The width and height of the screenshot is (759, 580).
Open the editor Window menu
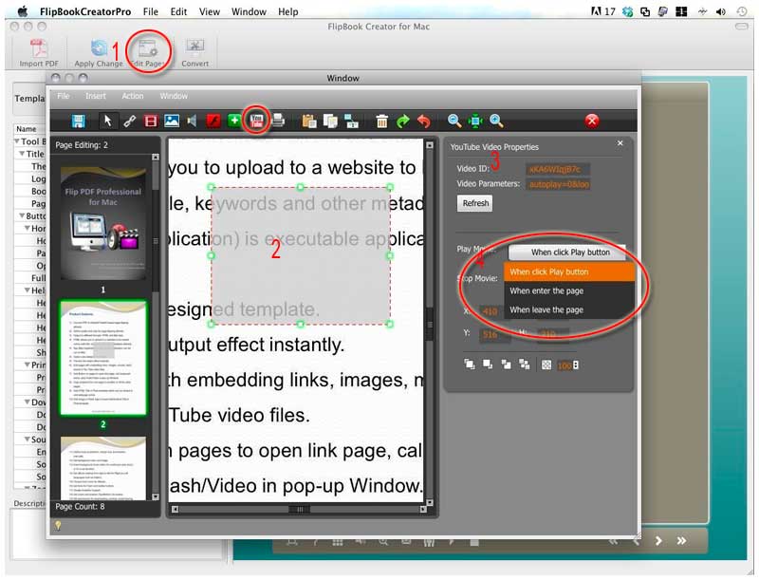pos(174,96)
